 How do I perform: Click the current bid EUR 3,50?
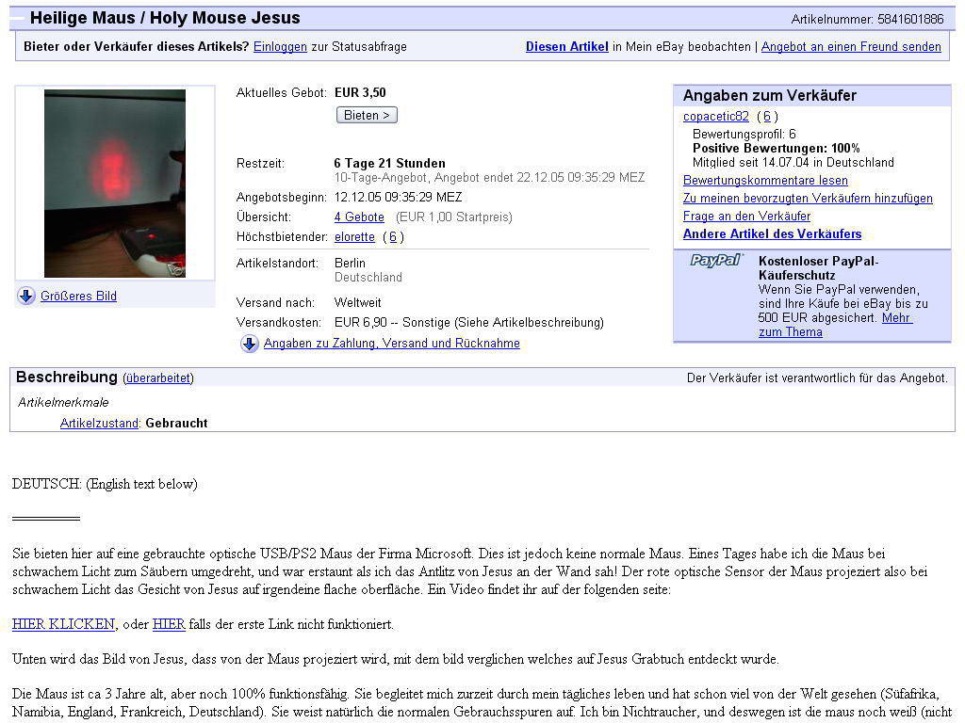point(360,93)
